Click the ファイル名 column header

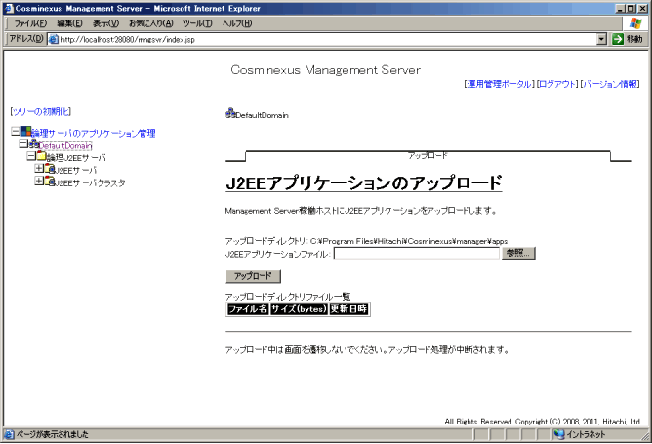tap(248, 309)
